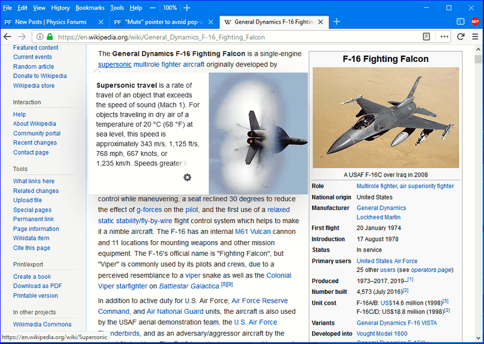
Task: Open the Download as PDF link
Action: pyautogui.click(x=38, y=286)
